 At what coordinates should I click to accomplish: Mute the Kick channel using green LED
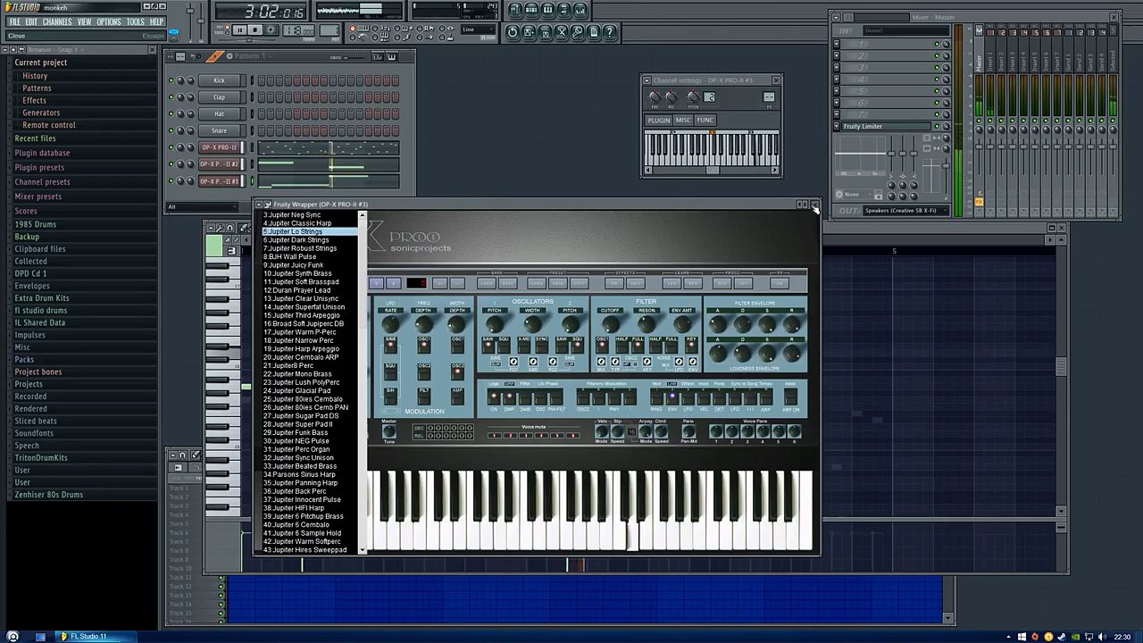(171, 80)
